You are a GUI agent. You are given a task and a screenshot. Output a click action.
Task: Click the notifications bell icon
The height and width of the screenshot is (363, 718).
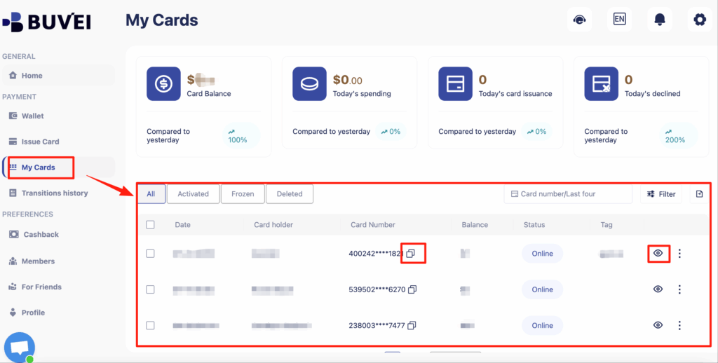click(659, 20)
